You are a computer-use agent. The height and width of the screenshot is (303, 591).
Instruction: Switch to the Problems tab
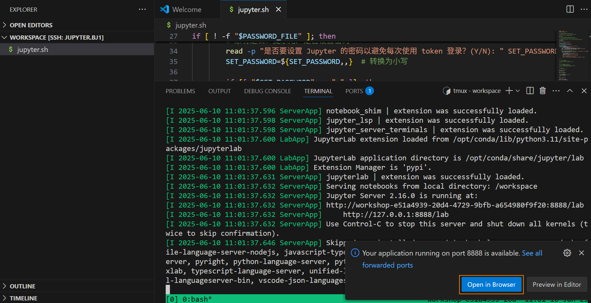(180, 91)
